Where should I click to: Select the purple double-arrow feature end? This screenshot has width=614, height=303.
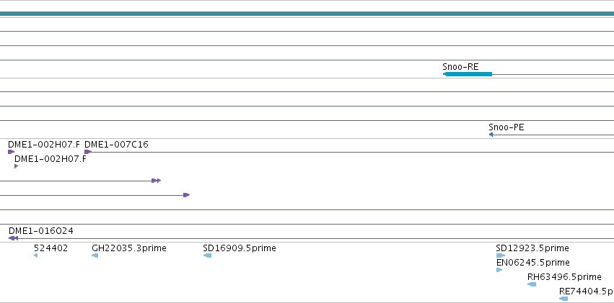click(157, 181)
